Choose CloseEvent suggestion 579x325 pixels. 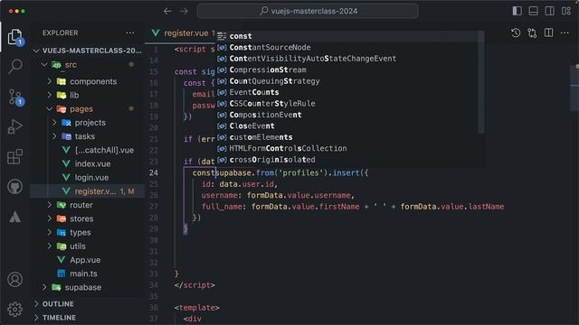coord(347,126)
